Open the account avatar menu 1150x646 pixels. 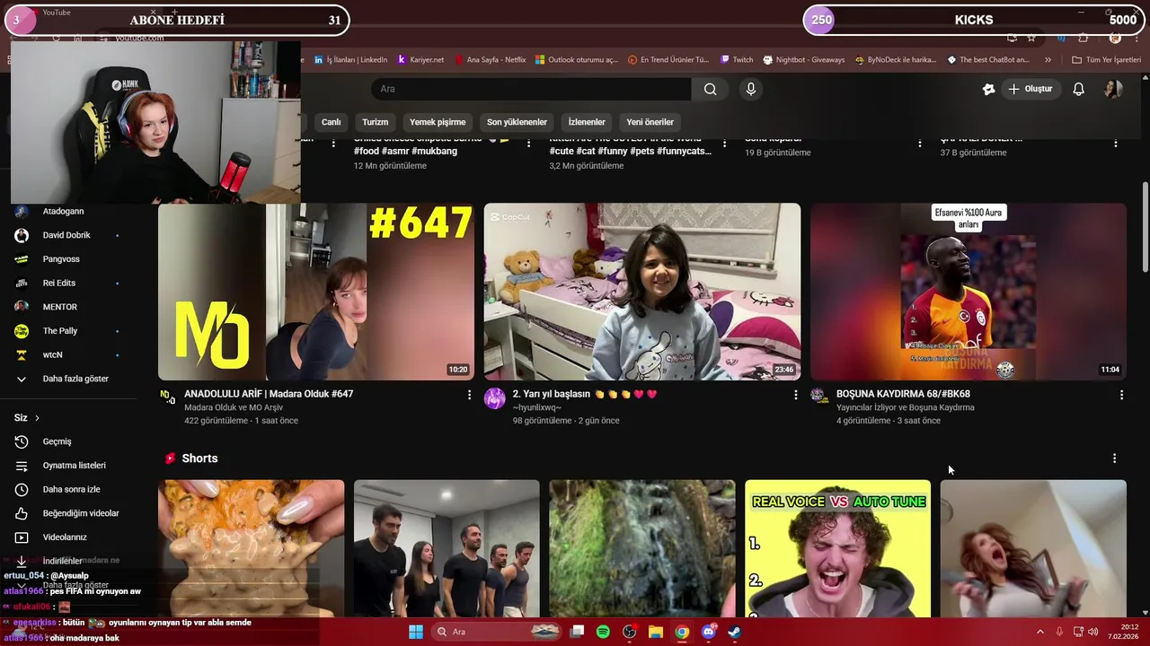tap(1113, 89)
